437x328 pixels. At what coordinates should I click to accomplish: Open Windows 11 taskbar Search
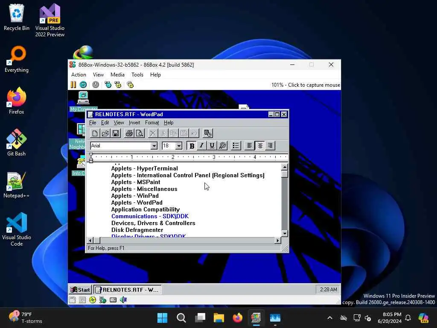click(181, 318)
